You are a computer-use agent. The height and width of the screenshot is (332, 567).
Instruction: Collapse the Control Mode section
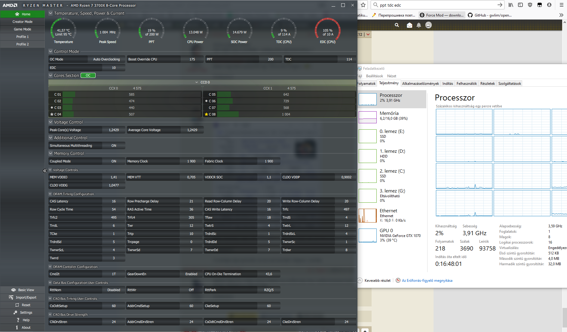[51, 51]
